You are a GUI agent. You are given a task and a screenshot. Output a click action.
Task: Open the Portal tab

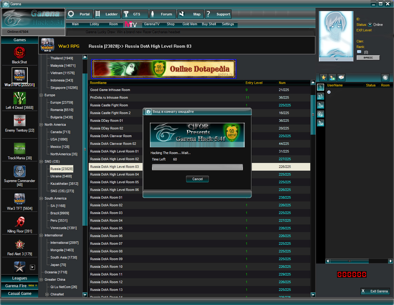pos(80,14)
